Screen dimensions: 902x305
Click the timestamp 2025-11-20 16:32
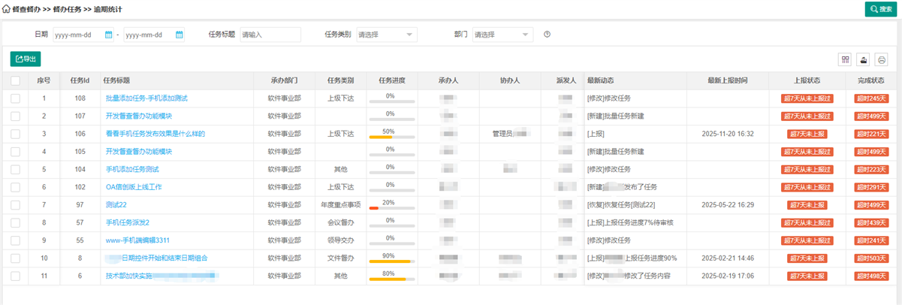pyautogui.click(x=727, y=134)
